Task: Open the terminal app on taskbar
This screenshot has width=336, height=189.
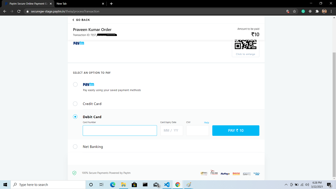Action: point(145,185)
